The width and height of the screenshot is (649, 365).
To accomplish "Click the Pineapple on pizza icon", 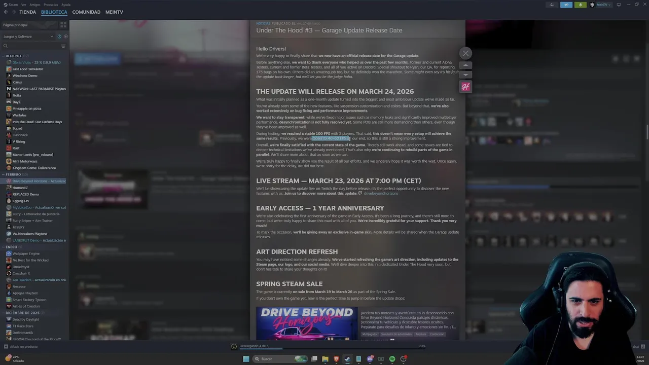I will [9, 108].
